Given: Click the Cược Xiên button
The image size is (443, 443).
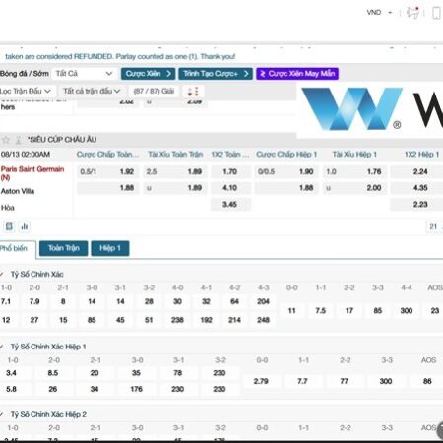Looking at the screenshot, I should (x=149, y=74).
